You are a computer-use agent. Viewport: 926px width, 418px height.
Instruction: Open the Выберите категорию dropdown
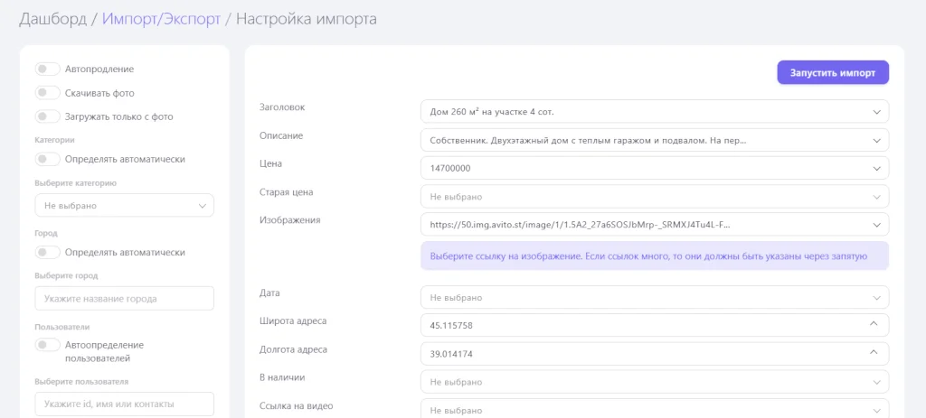tap(124, 206)
